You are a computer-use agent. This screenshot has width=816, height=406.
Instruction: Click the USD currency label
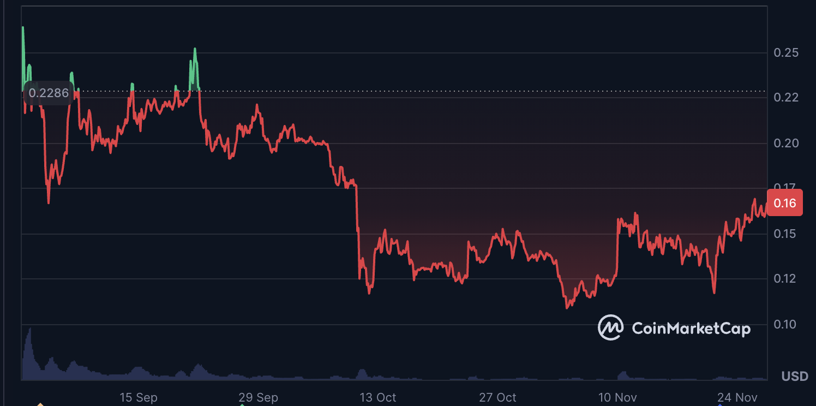point(794,377)
